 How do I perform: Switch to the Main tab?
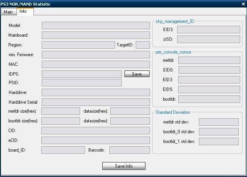(9, 12)
